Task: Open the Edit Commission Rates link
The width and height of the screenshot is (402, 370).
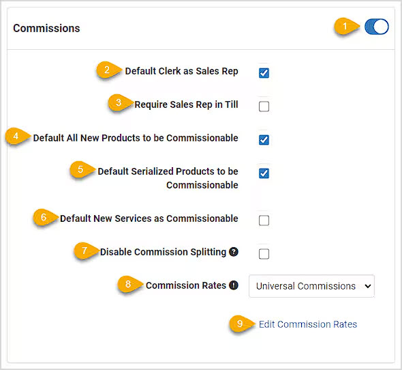Action: (x=308, y=324)
